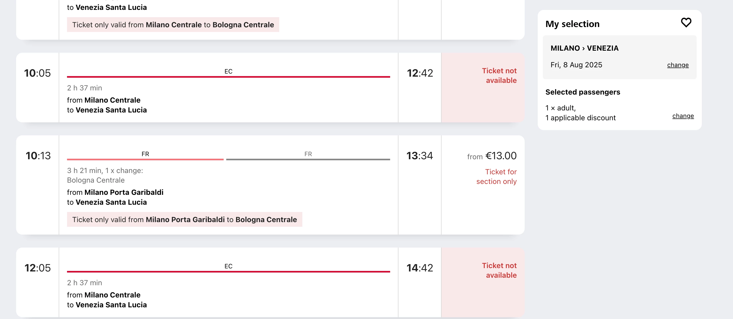The width and height of the screenshot is (733, 319).
Task: Click the Ticket for section only warning
Action: tap(496, 176)
